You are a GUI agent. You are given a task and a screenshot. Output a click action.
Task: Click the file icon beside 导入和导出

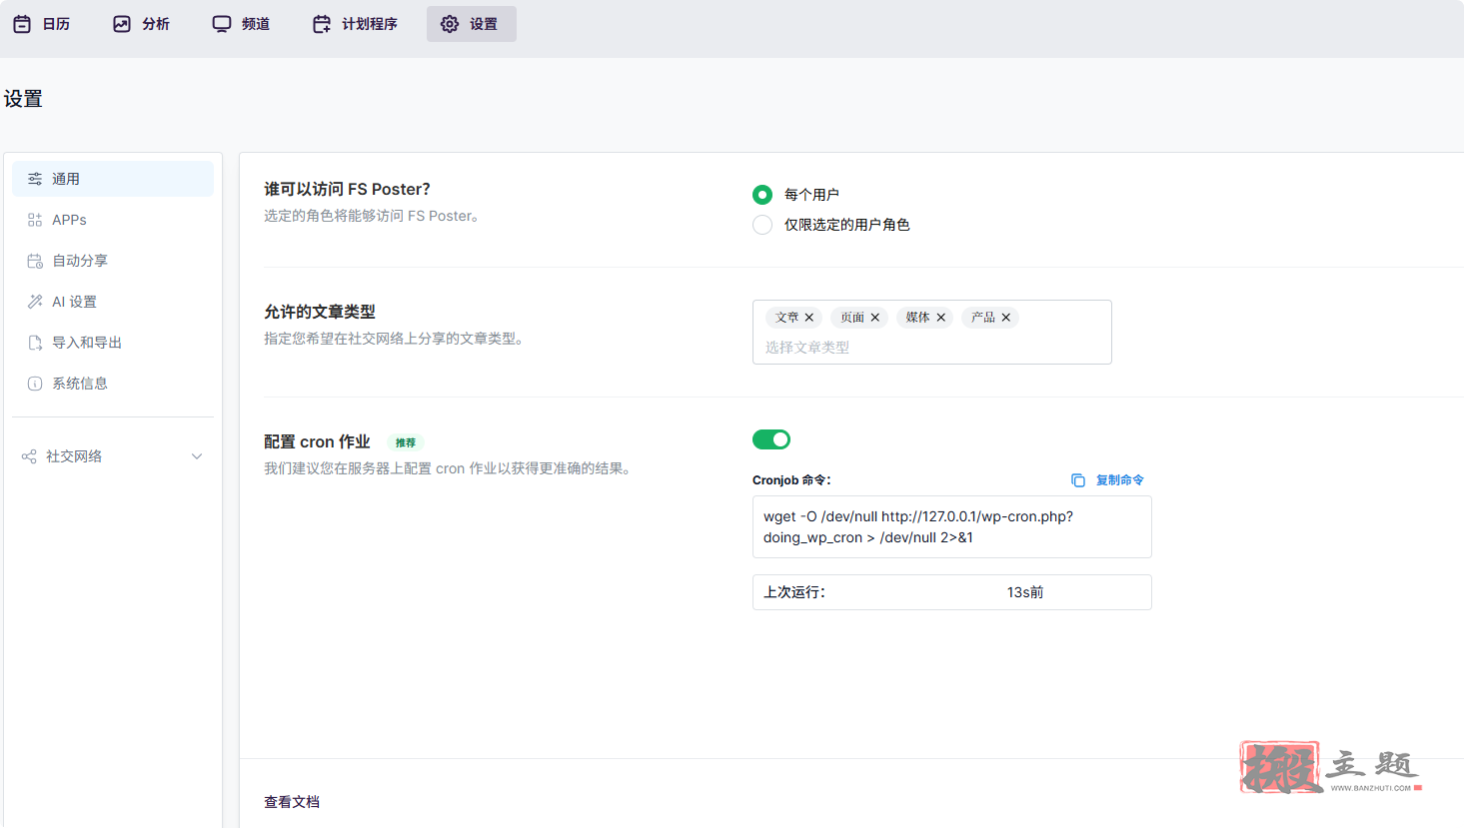[x=35, y=343]
